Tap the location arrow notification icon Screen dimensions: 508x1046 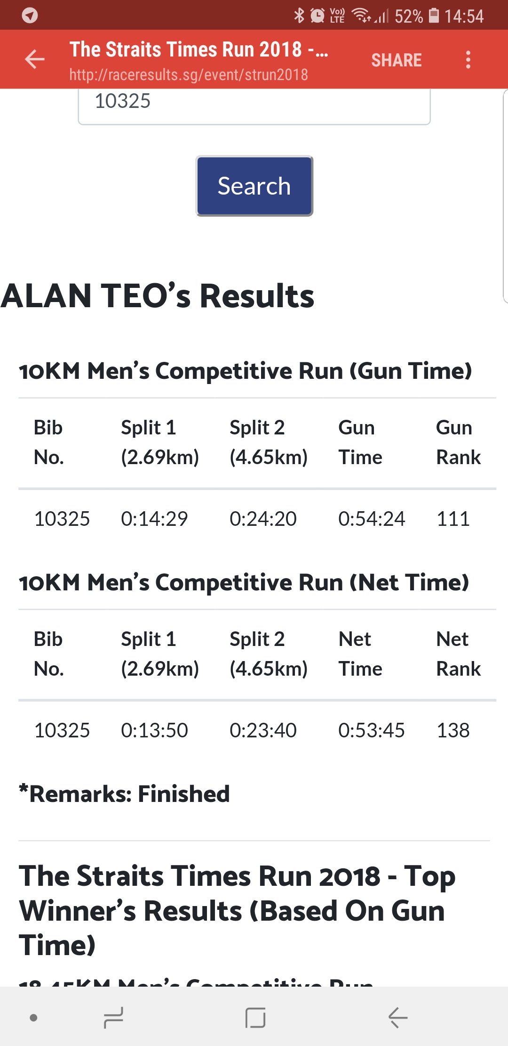click(30, 16)
